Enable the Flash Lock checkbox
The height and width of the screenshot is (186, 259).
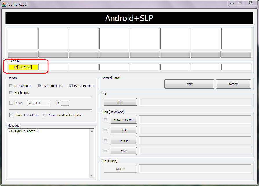click(x=11, y=93)
